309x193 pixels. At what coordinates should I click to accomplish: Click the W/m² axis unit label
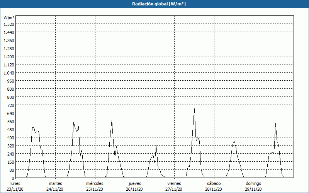click(9, 18)
